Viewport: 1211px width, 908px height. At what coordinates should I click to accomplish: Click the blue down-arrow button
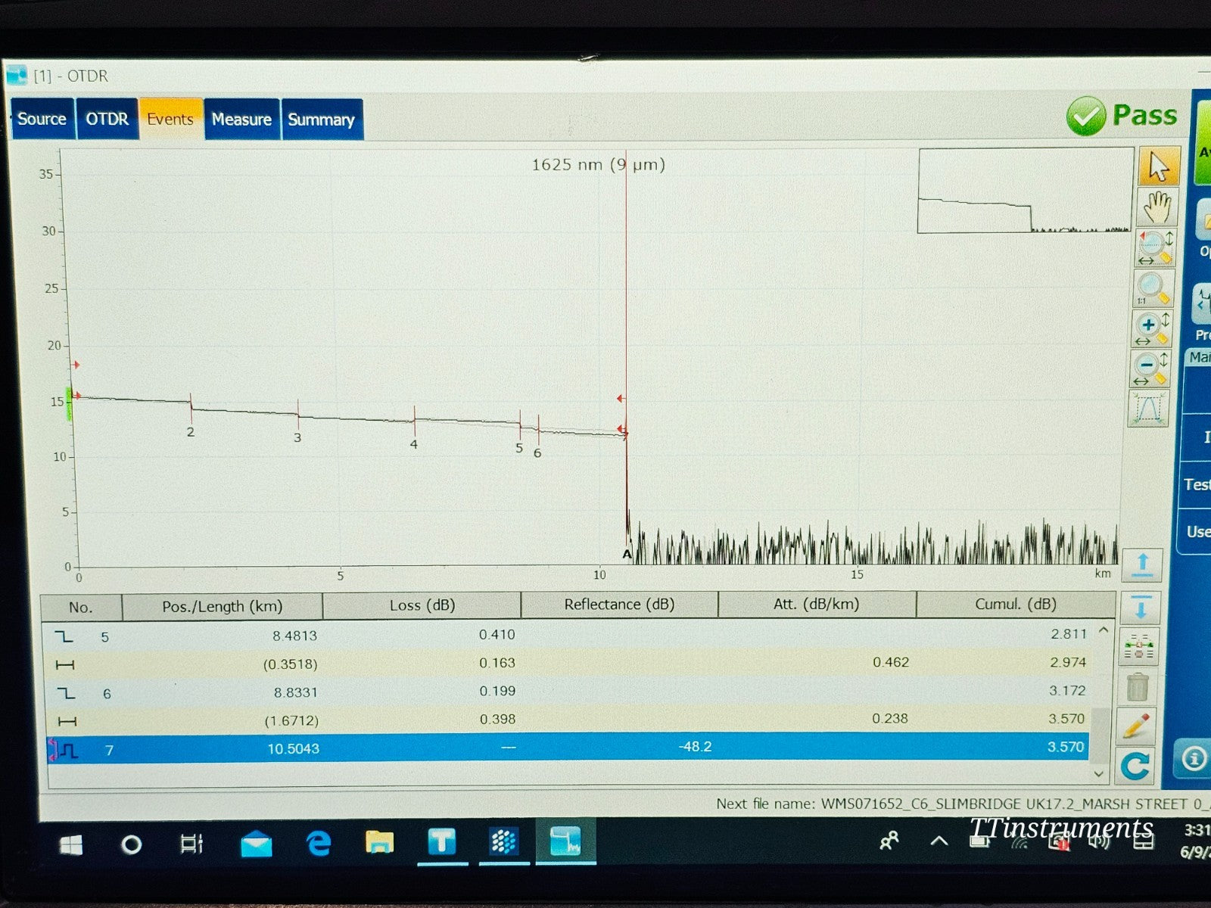[1141, 608]
